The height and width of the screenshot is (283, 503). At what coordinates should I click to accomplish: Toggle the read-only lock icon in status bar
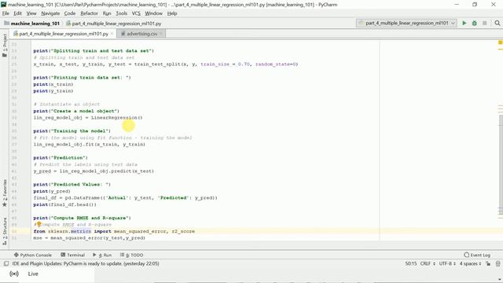tap(488, 264)
